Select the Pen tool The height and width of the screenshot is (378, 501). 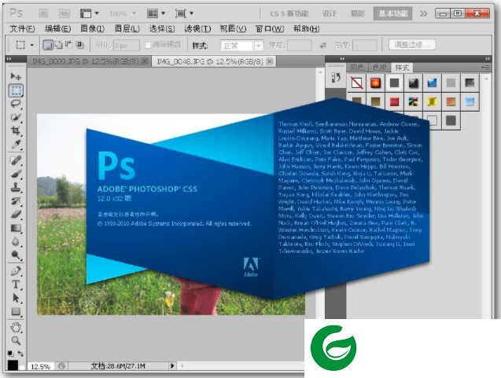click(16, 270)
